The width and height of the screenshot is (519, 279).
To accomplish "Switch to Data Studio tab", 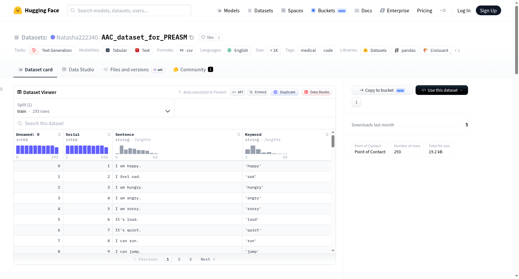I will coord(78,70).
